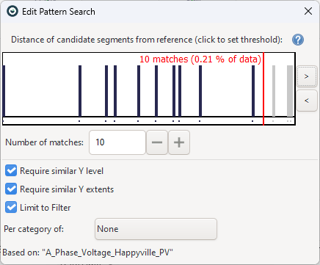320x265 pixels.
Task: Click the narrow grey bar past the threshold
Action: (x=274, y=91)
